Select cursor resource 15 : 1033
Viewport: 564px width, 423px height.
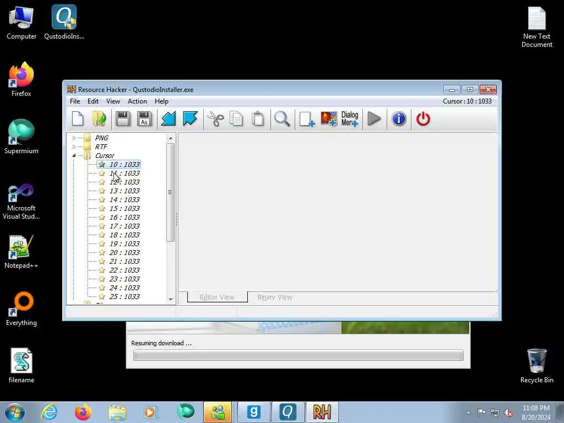124,209
